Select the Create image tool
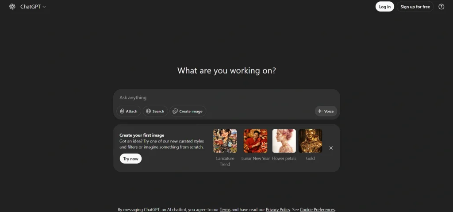The width and height of the screenshot is (453, 212). point(188,111)
